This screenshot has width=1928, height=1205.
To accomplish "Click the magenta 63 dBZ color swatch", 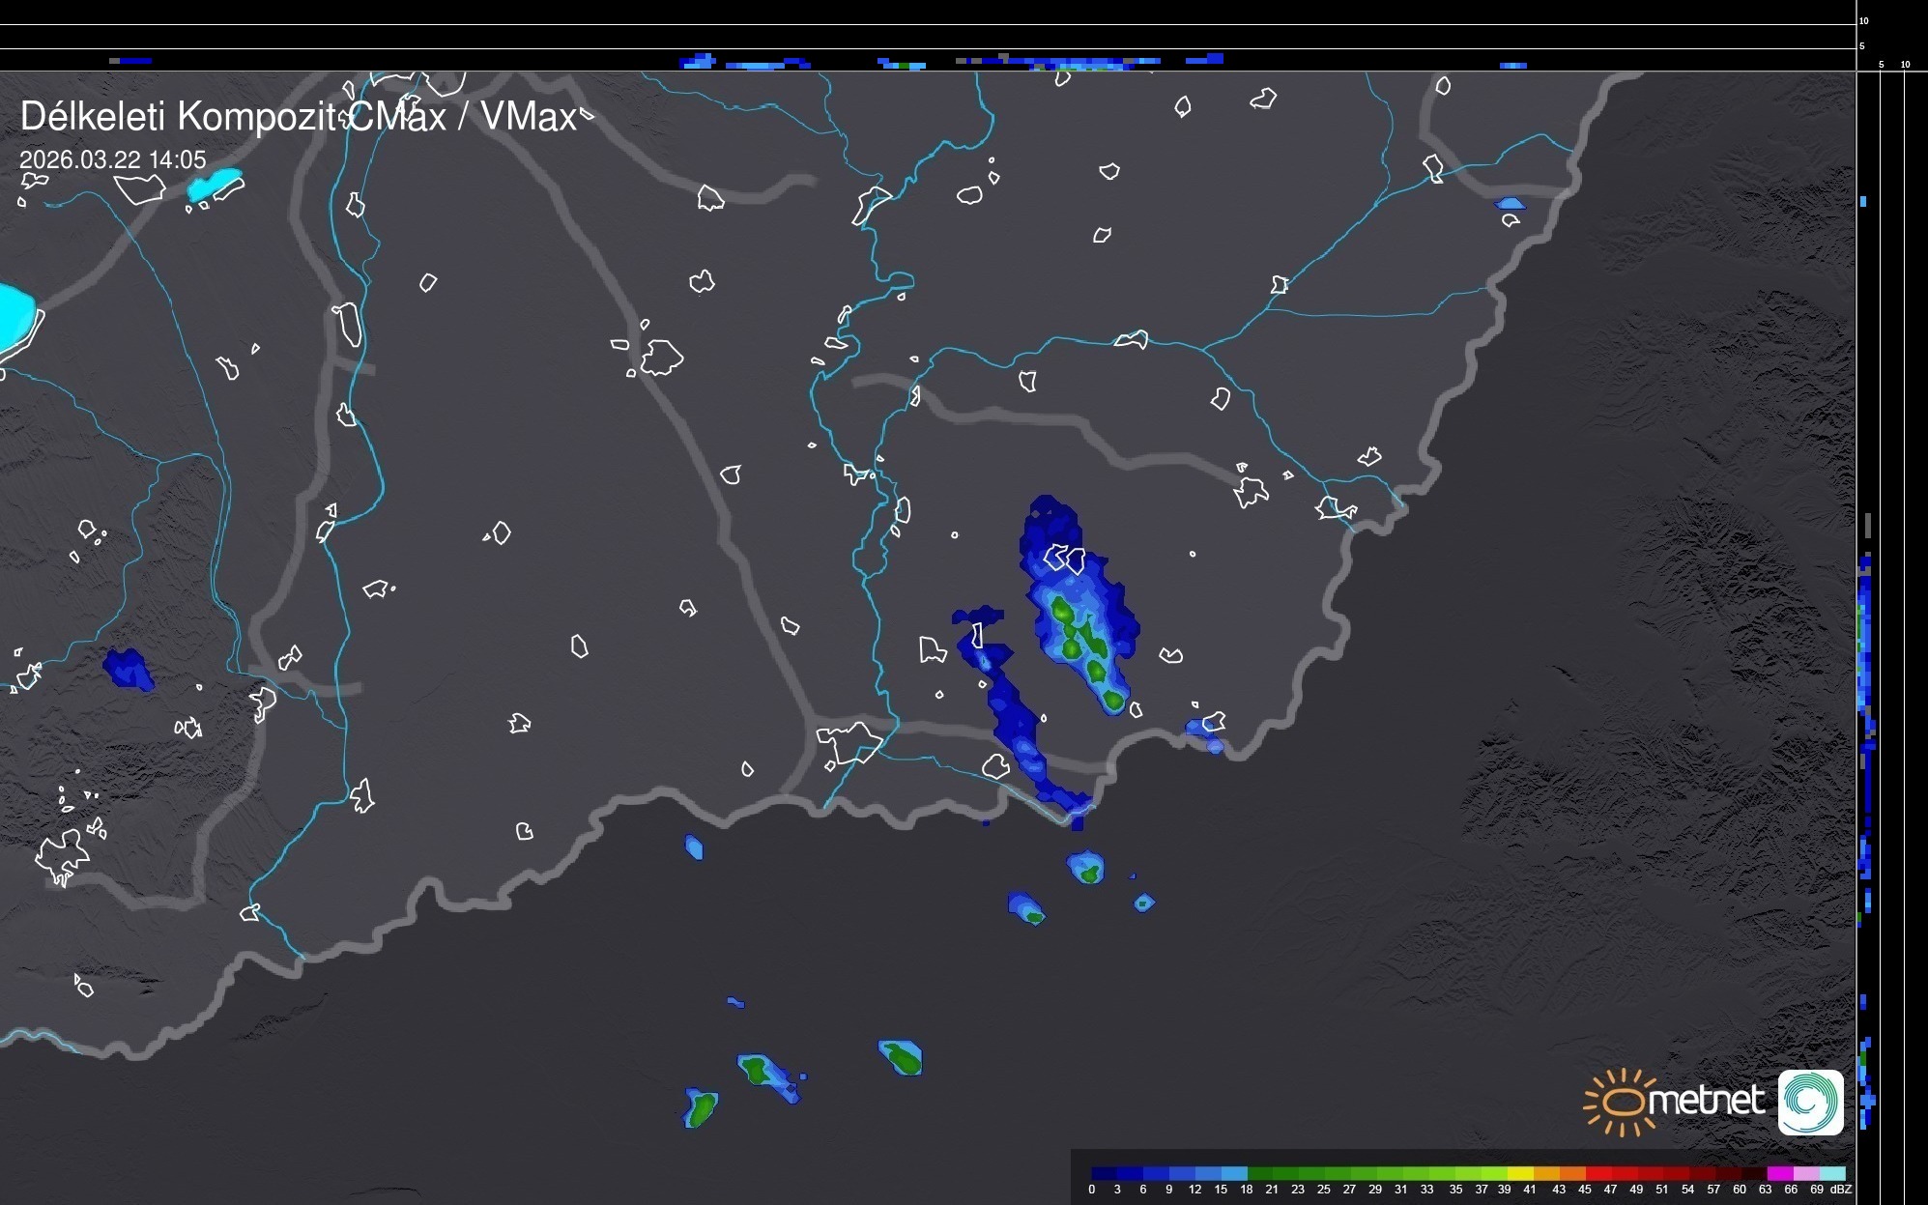I will pos(1778,1174).
